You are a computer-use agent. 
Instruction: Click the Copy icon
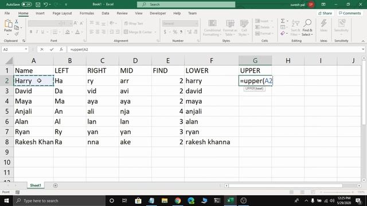17,28
